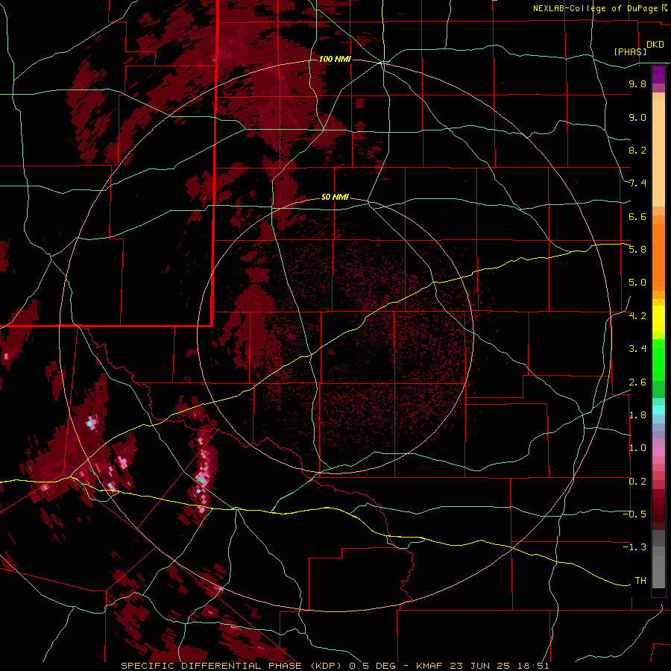The image size is (671, 671).
Task: Click the -0.5 legend value
Action: [634, 514]
